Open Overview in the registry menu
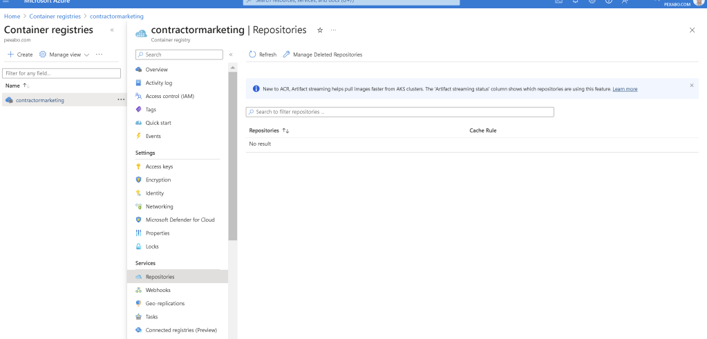Image resolution: width=707 pixels, height=339 pixels. [x=156, y=69]
